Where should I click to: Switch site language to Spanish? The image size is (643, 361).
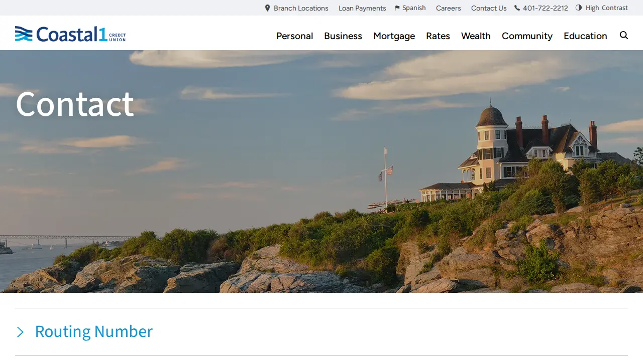coord(414,8)
